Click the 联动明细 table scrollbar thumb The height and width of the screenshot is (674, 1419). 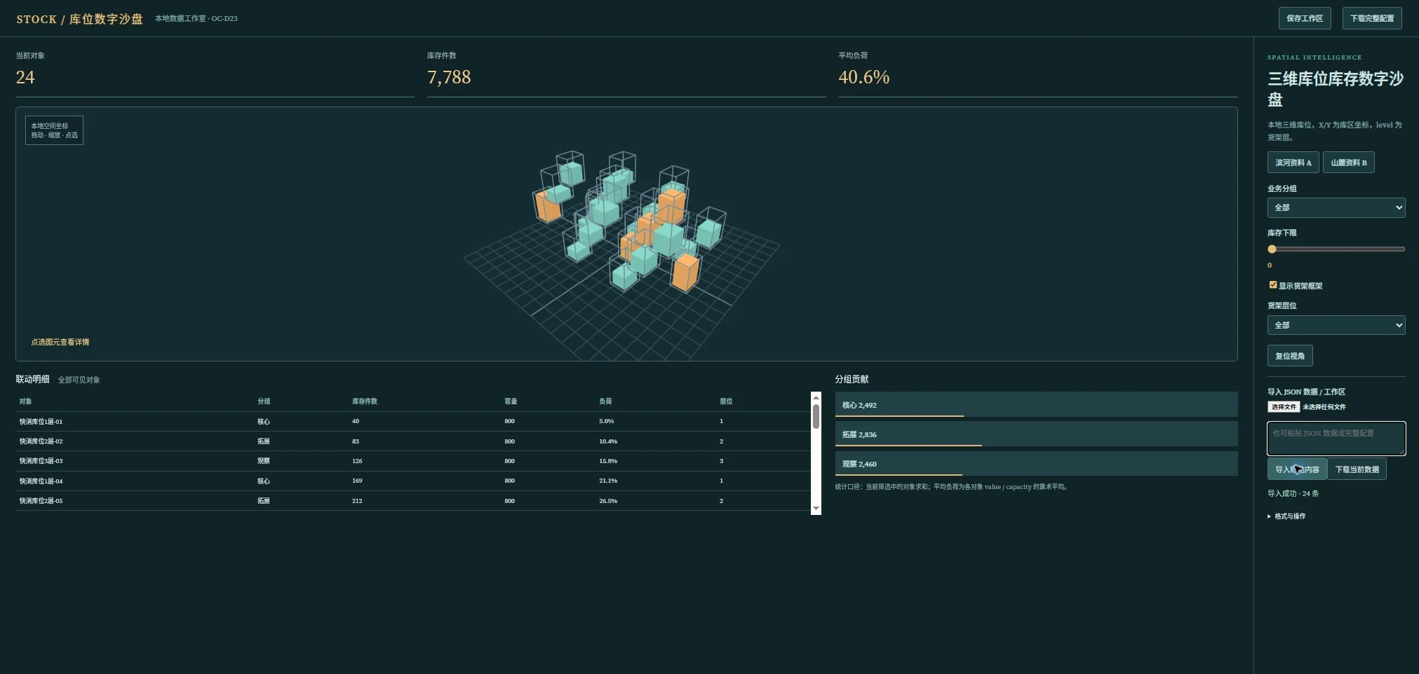816,416
